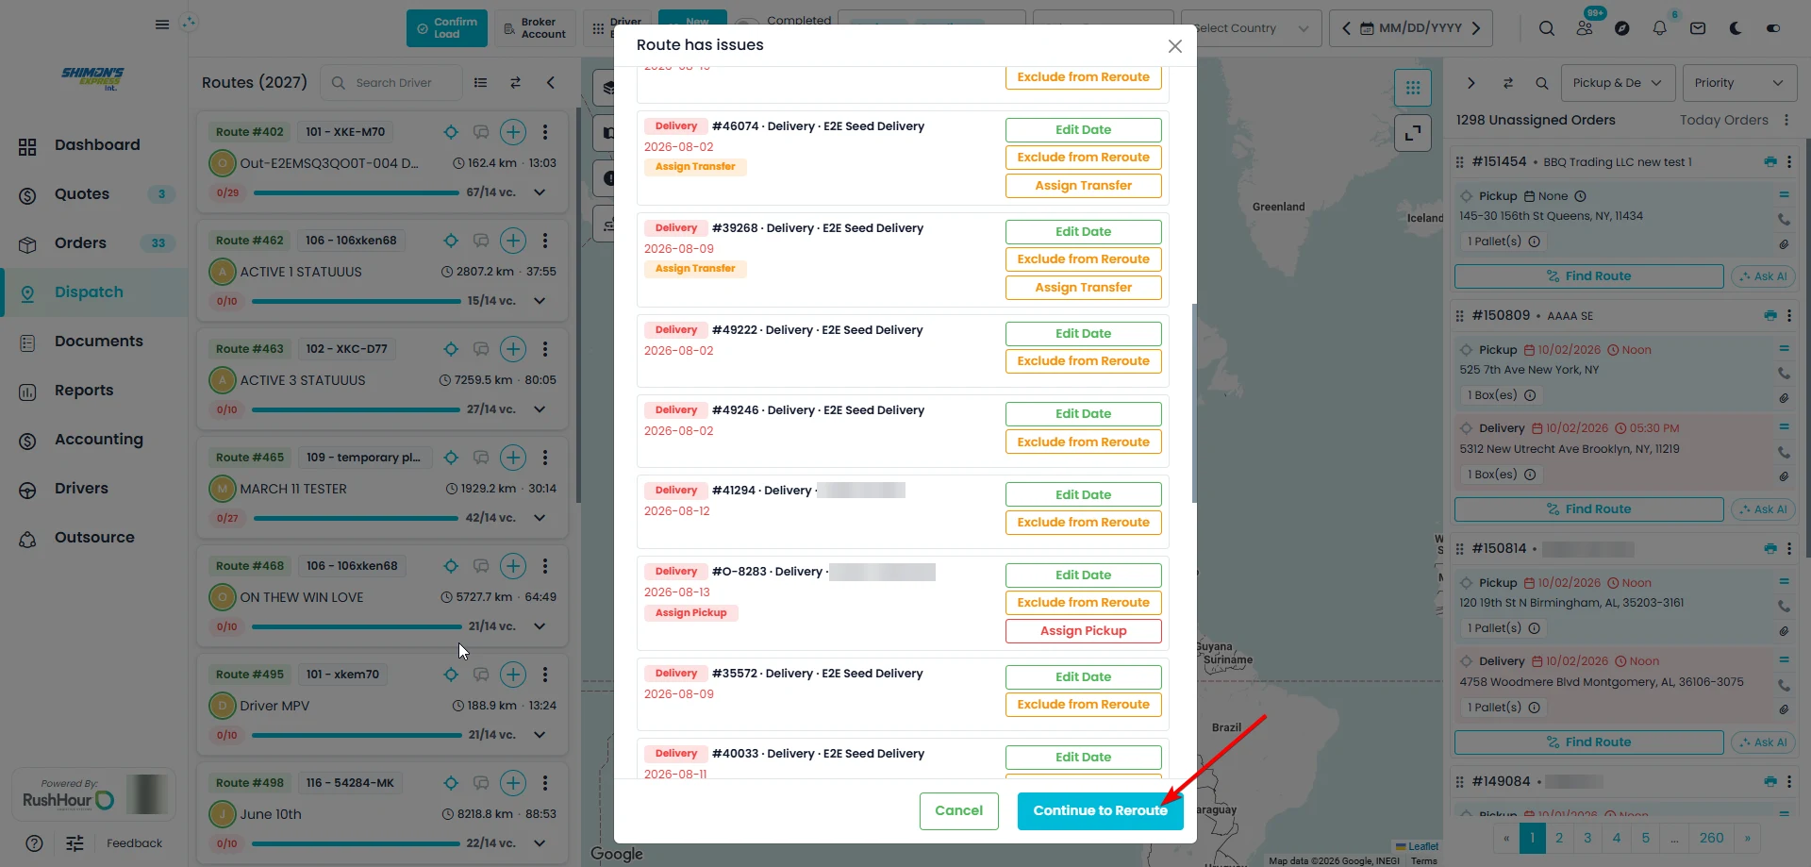Click Find Route for order #151454
Screen dimensions: 1811x867
[x=1589, y=276]
